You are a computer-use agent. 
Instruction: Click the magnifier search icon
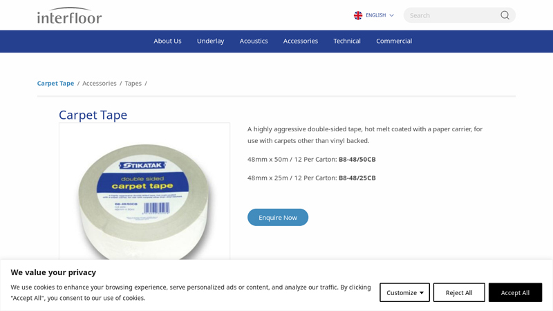coord(505,15)
